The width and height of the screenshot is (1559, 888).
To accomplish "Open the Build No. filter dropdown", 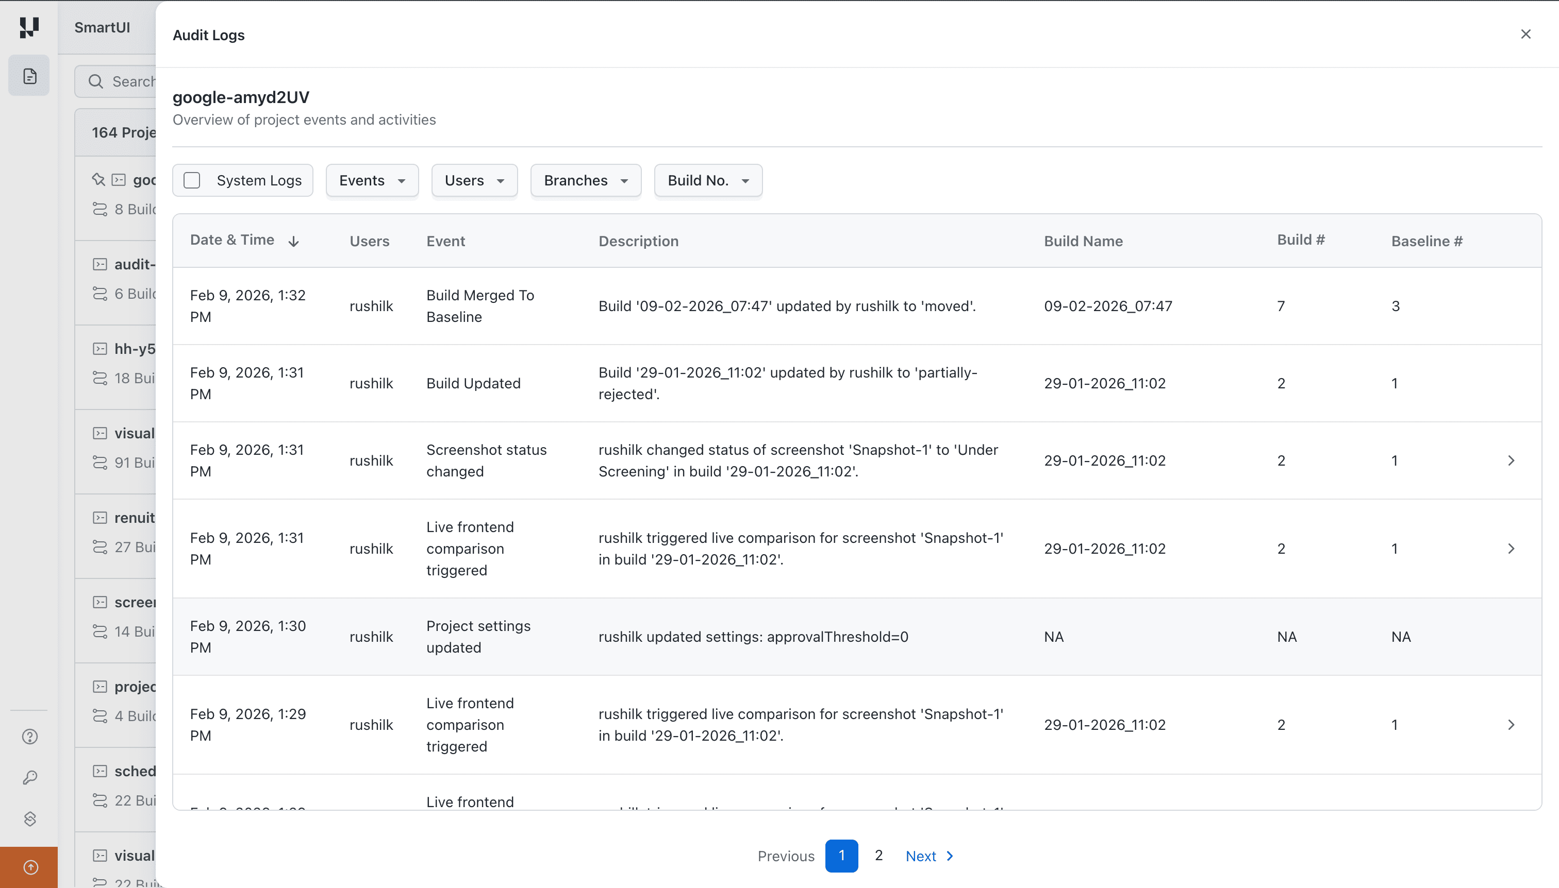I will coord(707,180).
